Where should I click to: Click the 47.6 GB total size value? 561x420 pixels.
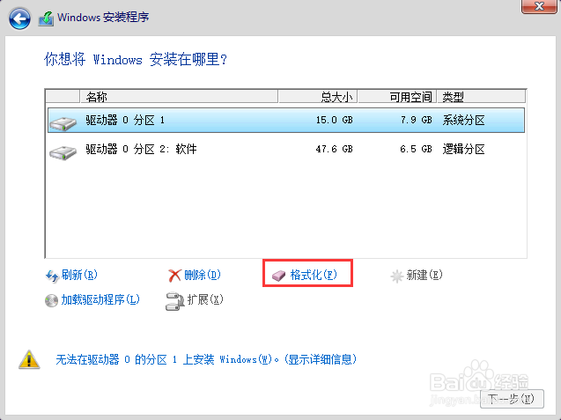click(x=334, y=149)
